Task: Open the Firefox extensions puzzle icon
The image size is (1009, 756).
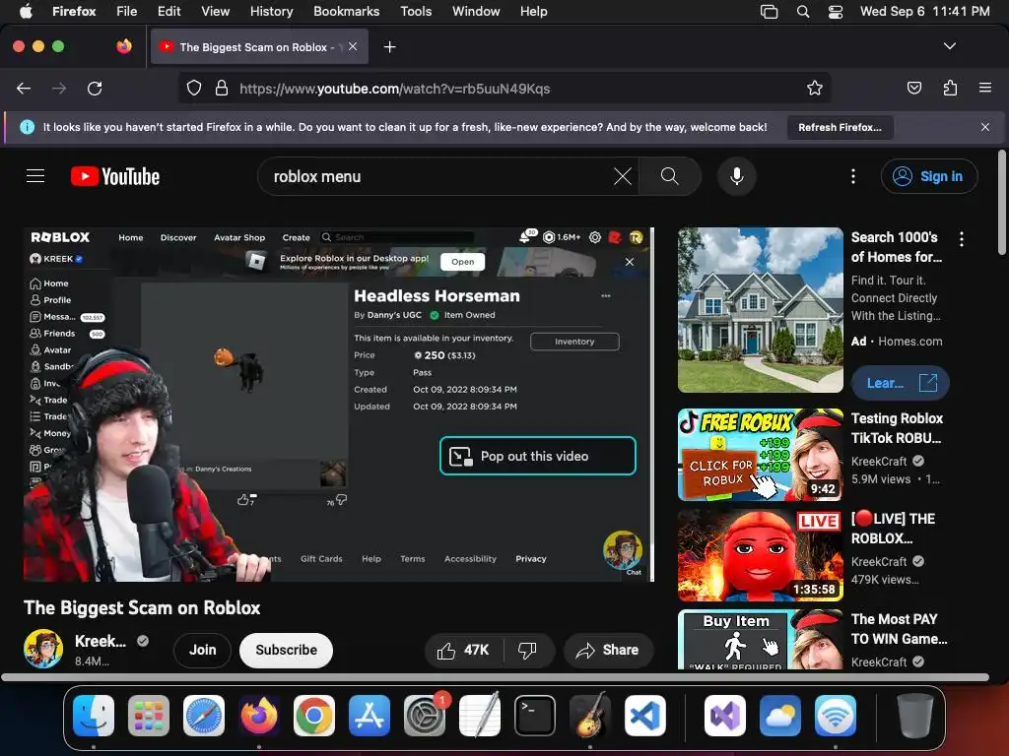Action: tap(950, 89)
